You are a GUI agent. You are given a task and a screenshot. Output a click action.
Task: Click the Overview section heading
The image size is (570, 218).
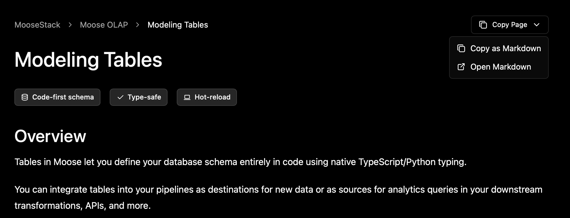pos(50,136)
